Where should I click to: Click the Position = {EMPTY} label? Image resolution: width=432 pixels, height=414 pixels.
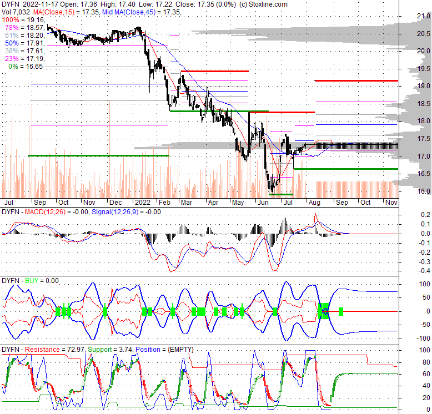[164, 350]
